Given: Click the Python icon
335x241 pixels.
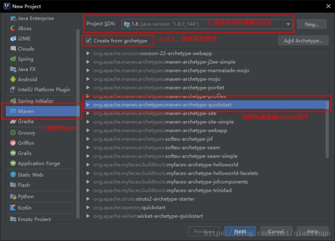Looking at the screenshot, I should [x=13, y=196].
